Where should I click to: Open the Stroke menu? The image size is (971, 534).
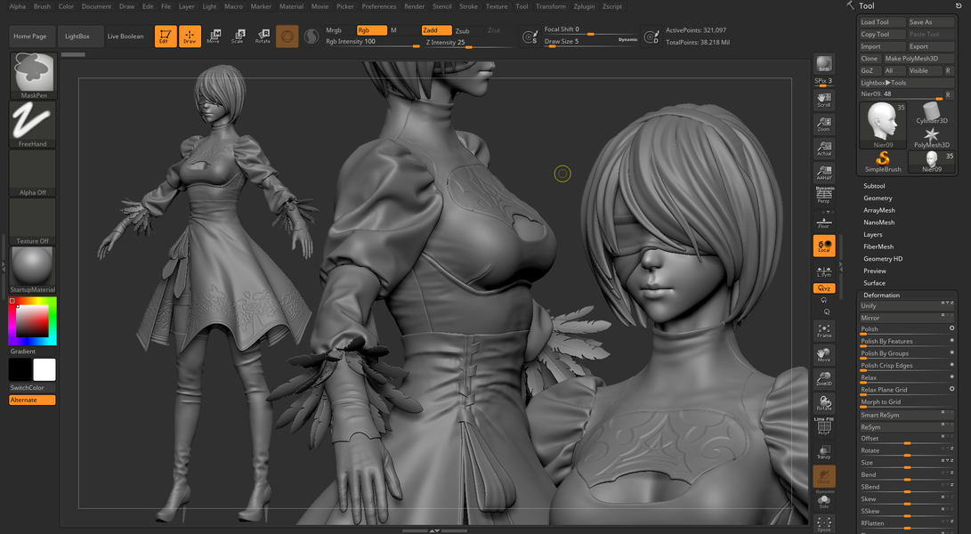[468, 6]
